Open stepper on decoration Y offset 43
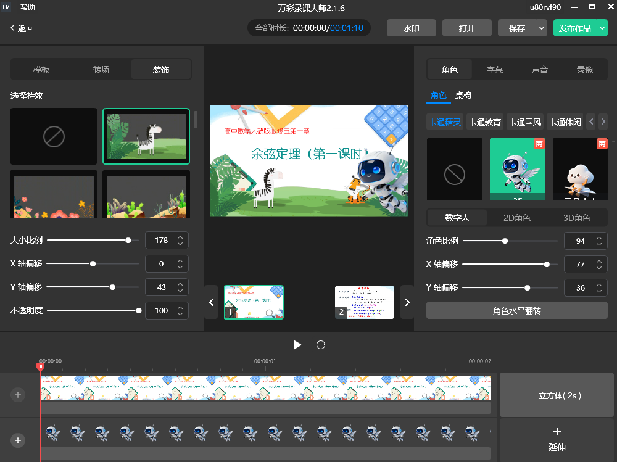 pyautogui.click(x=180, y=287)
